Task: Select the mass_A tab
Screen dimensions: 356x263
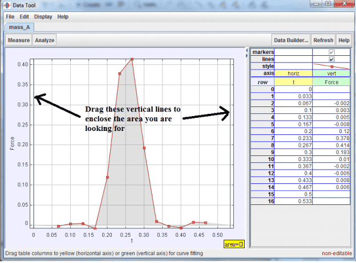Action: point(20,27)
